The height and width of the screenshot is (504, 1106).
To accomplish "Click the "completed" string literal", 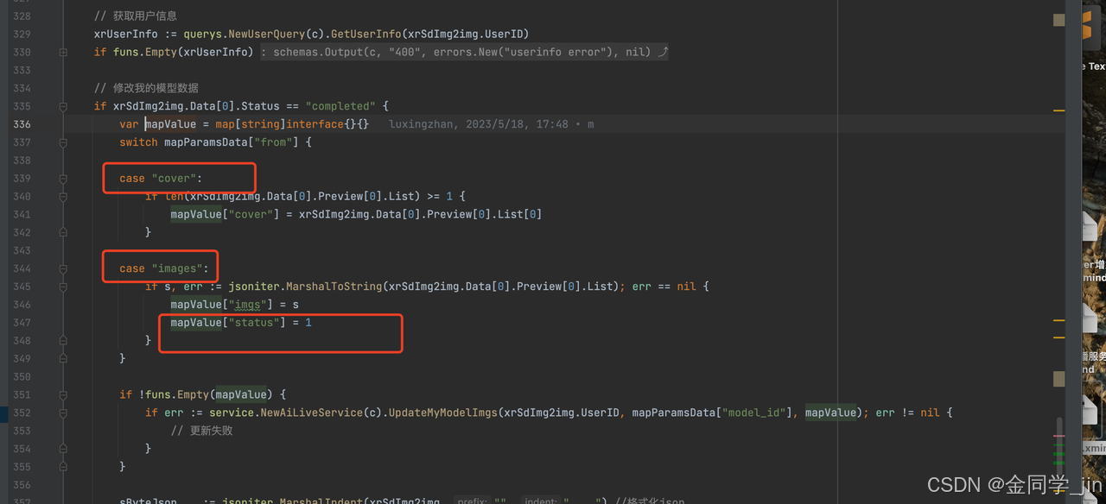I will click(x=340, y=106).
